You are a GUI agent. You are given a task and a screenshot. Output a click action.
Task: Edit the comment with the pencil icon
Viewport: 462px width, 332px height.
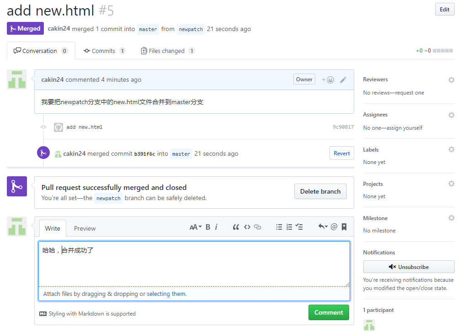pyautogui.click(x=343, y=80)
